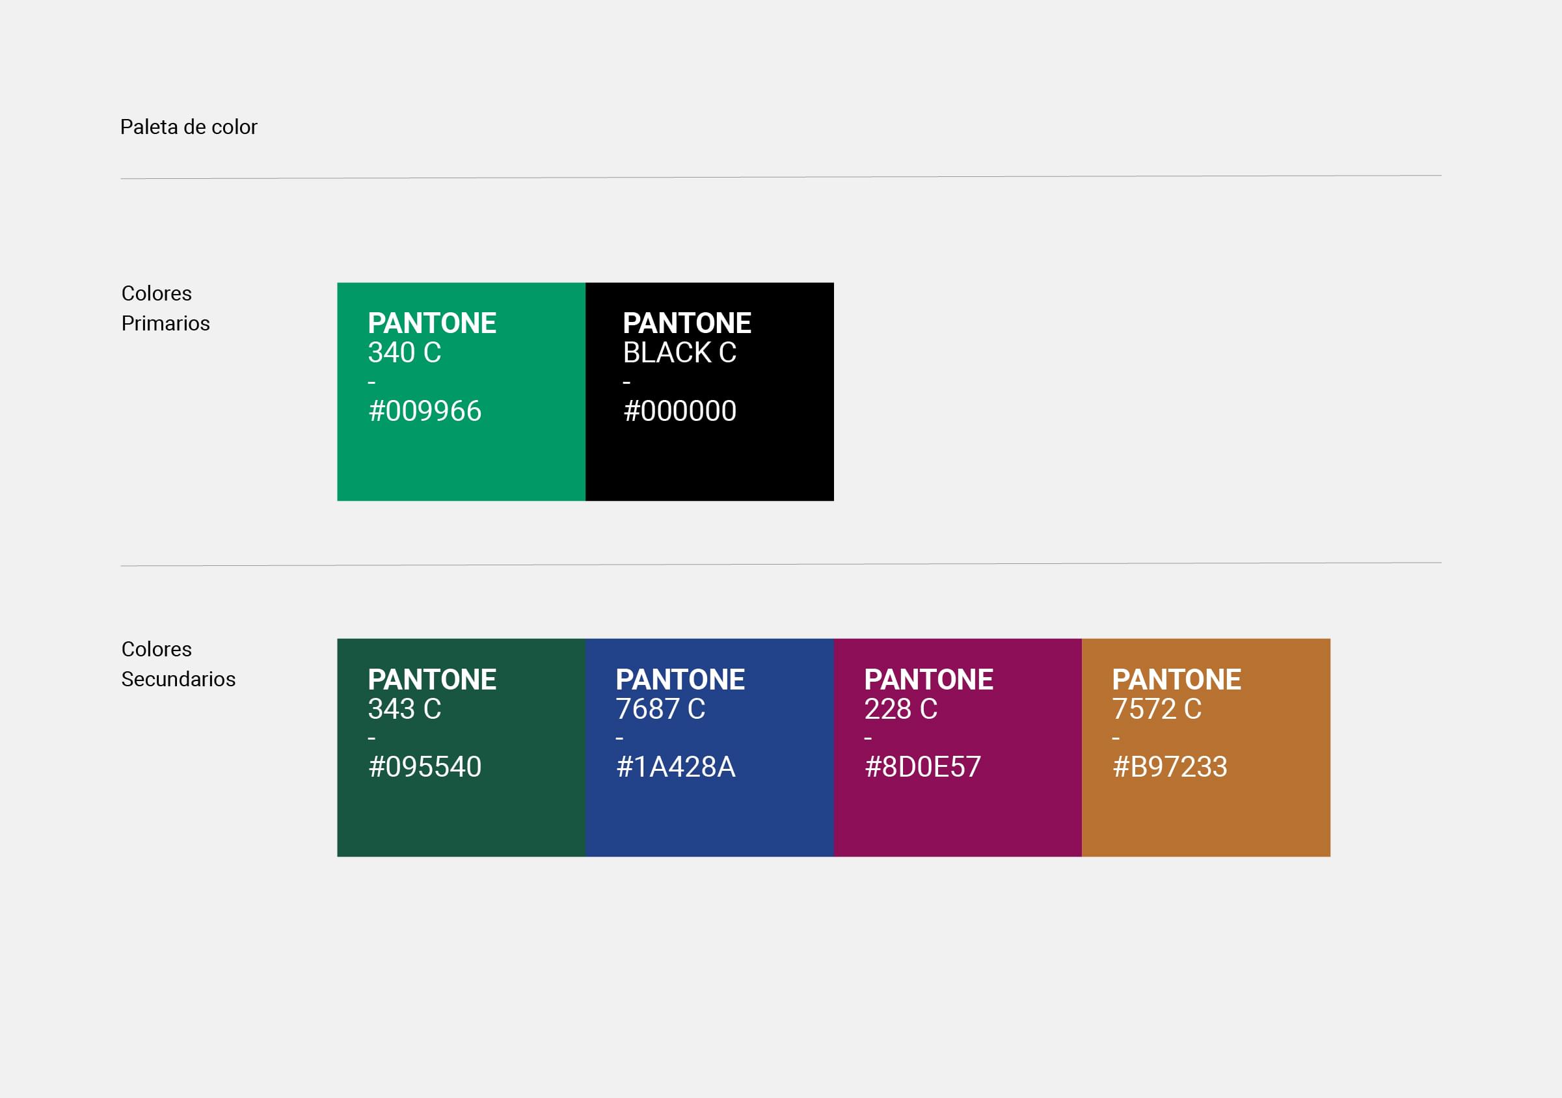Click the 'Paleta de color' heading

[189, 127]
